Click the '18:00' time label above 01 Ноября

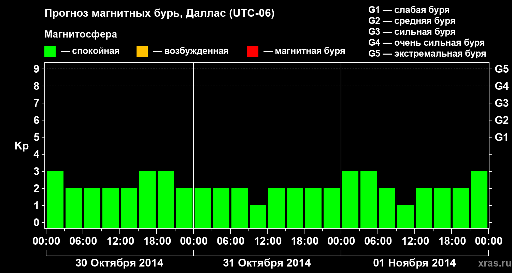point(452,241)
